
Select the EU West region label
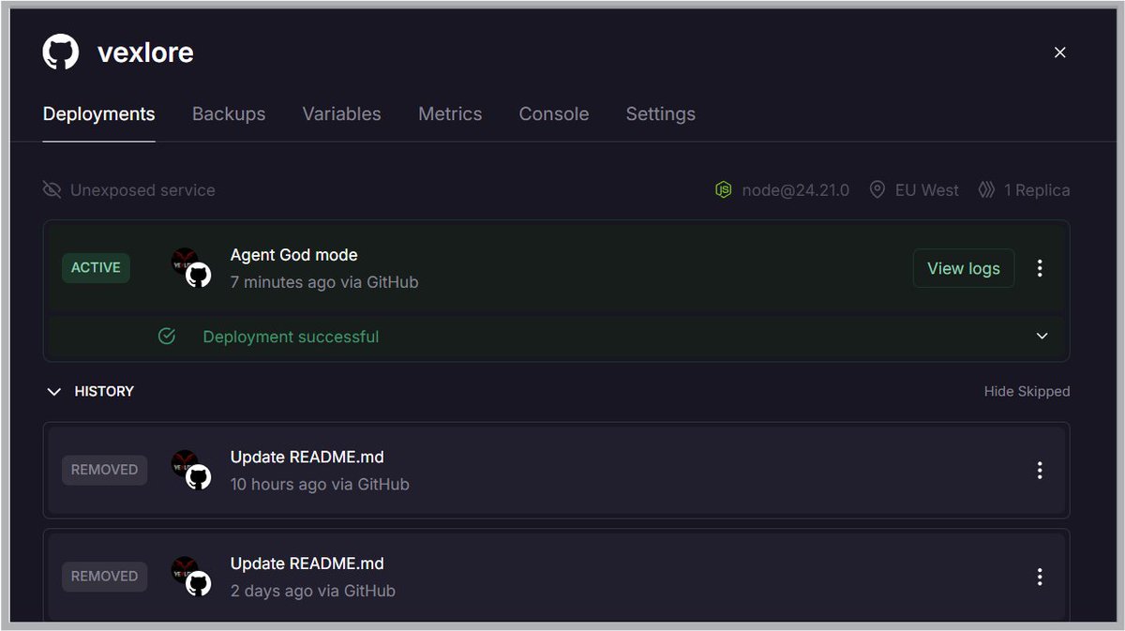coord(927,190)
